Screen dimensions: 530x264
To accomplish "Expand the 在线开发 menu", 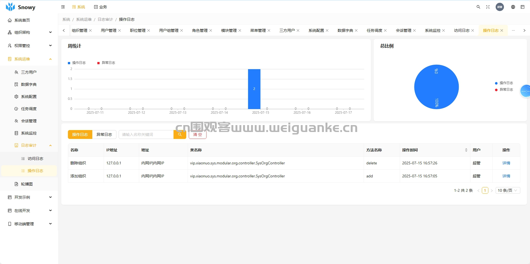I will click(29, 211).
